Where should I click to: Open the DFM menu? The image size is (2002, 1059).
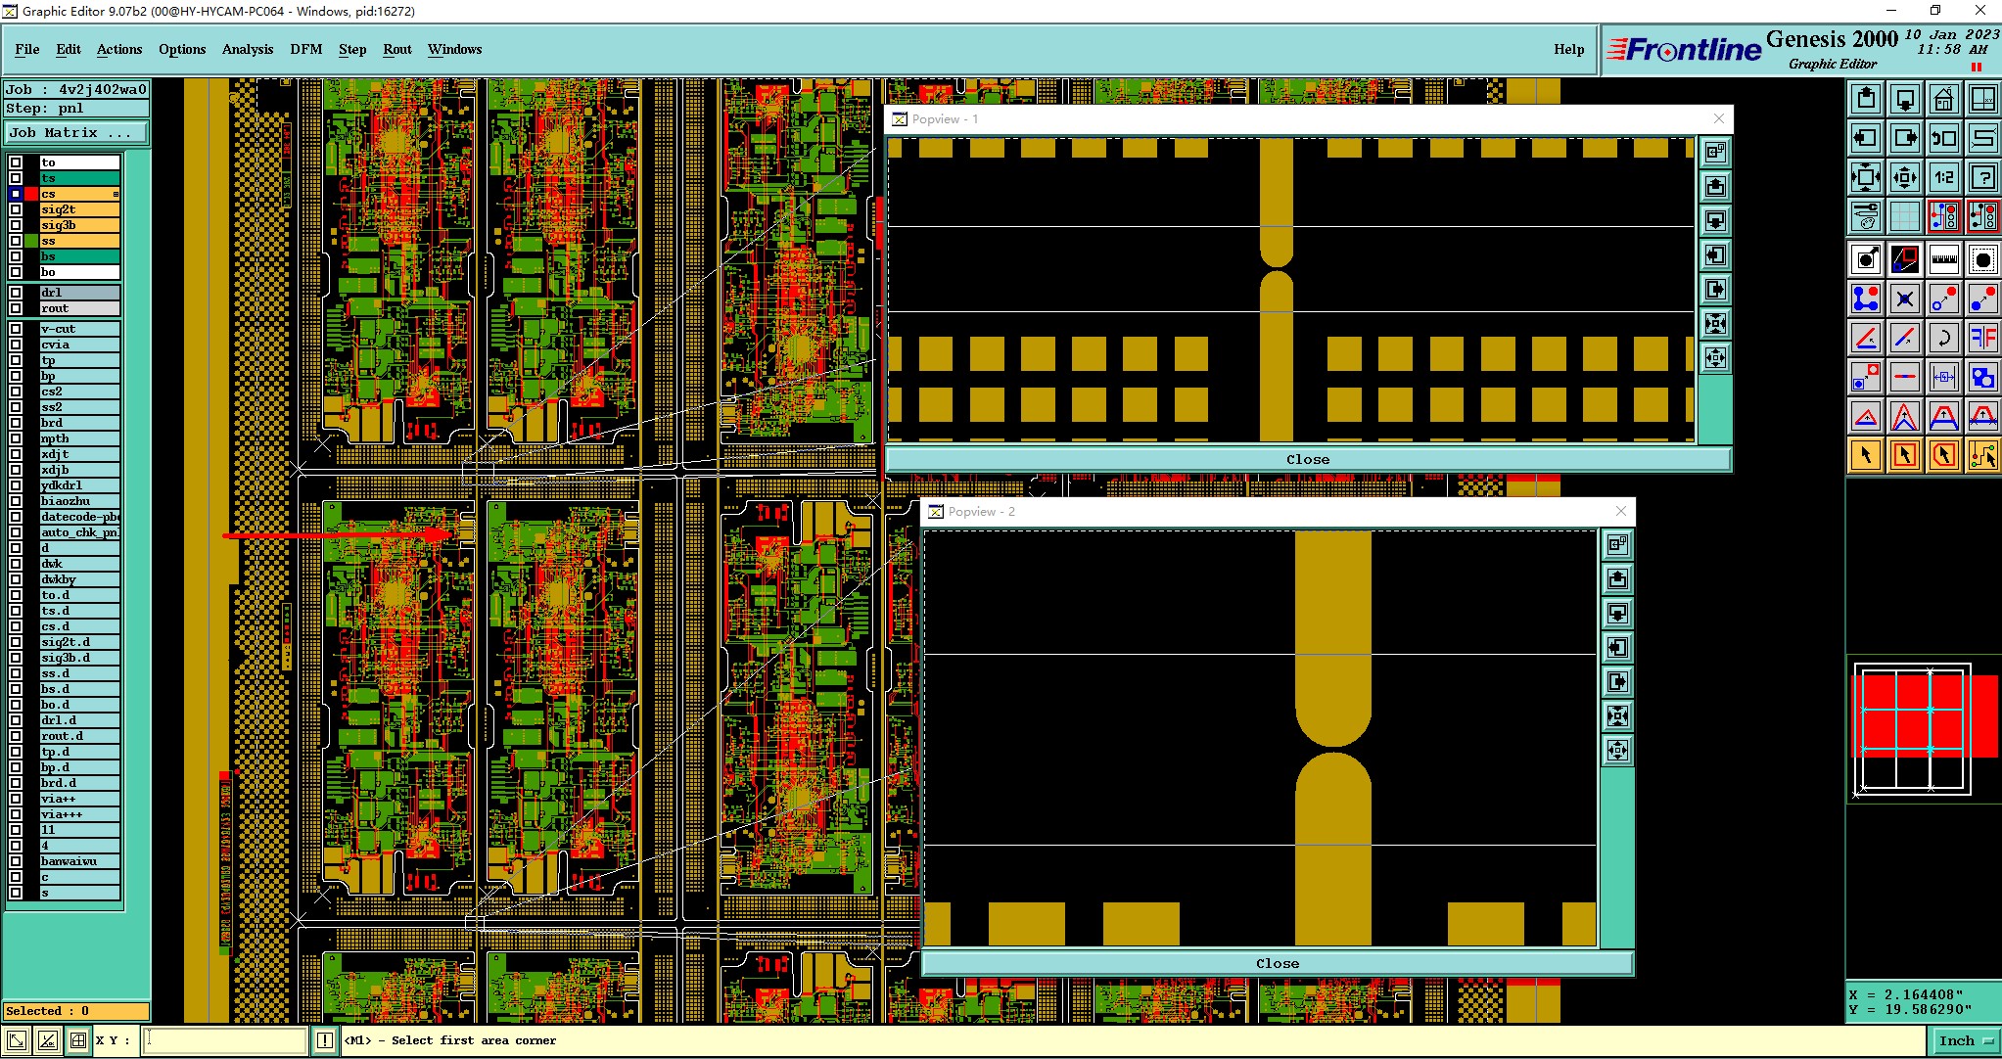[x=305, y=49]
